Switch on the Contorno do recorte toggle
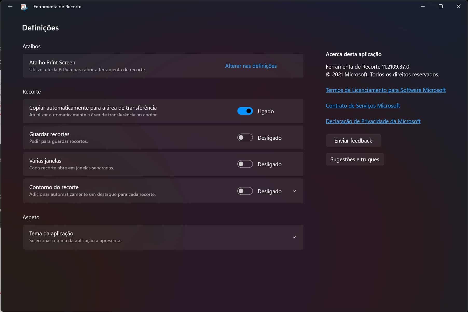This screenshot has height=312, width=468. (245, 191)
